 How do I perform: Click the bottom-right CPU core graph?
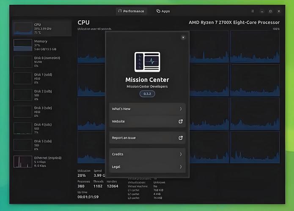click(255, 147)
